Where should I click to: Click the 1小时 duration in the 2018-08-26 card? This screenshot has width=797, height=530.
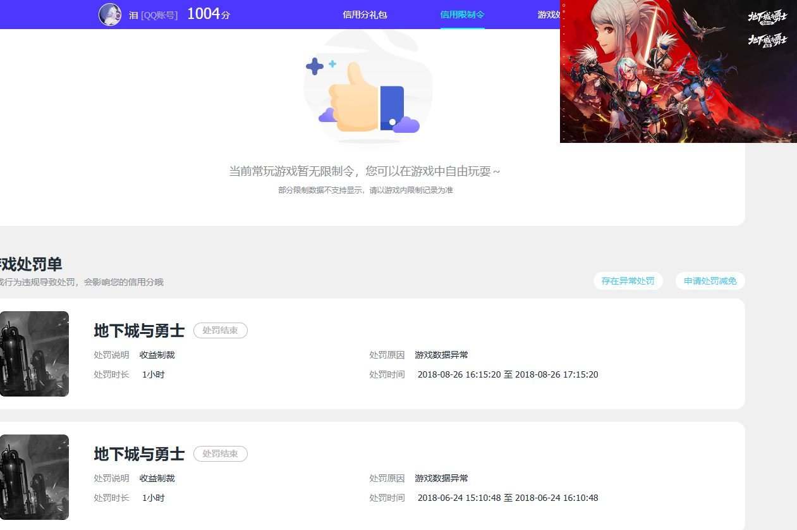coord(154,374)
